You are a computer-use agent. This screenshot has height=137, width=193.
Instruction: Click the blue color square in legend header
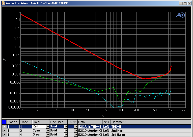[x=4, y=122]
